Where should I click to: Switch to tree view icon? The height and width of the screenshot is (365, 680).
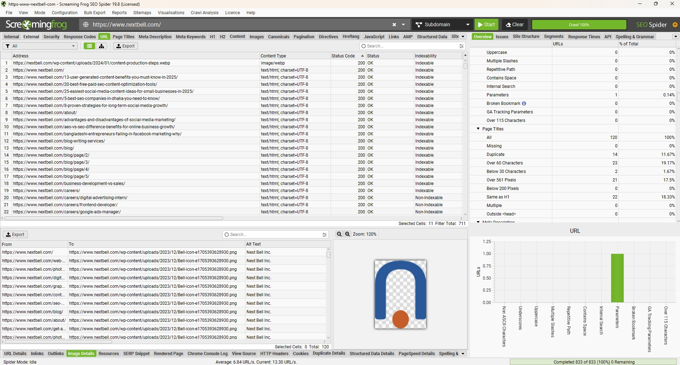tap(101, 46)
